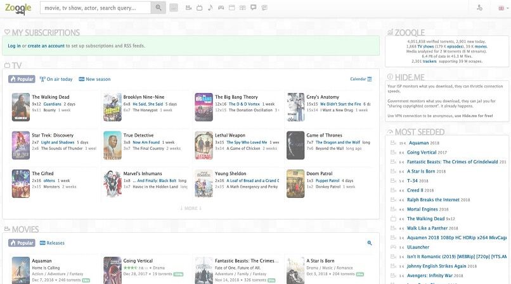Open the Guardians episode link
511x284 pixels.
pyautogui.click(x=52, y=104)
